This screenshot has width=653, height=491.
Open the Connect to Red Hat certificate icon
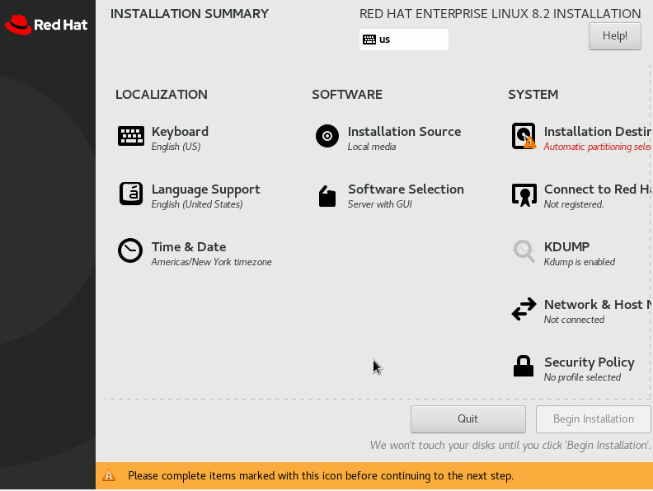[x=524, y=194]
